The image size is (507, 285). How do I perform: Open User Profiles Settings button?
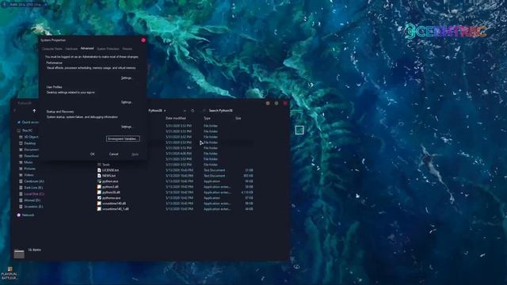click(x=126, y=102)
